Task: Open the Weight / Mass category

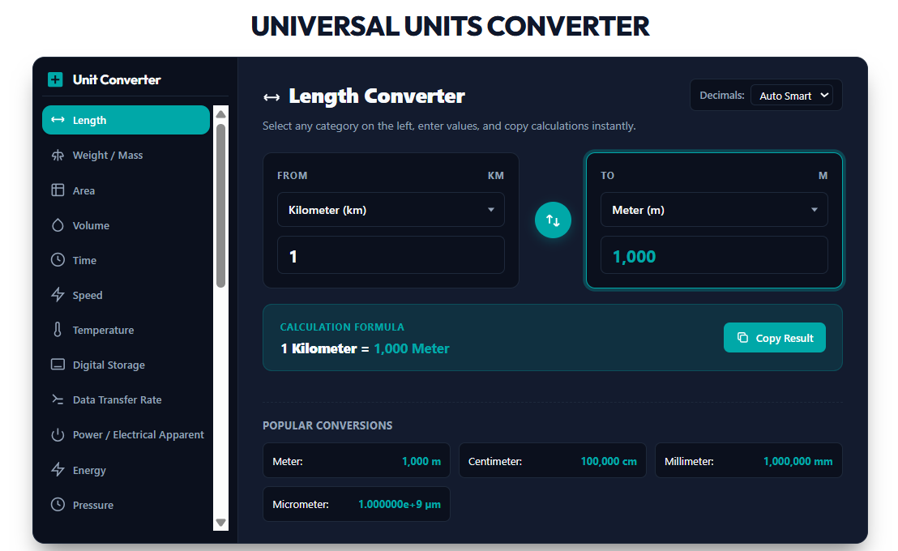Action: point(126,156)
